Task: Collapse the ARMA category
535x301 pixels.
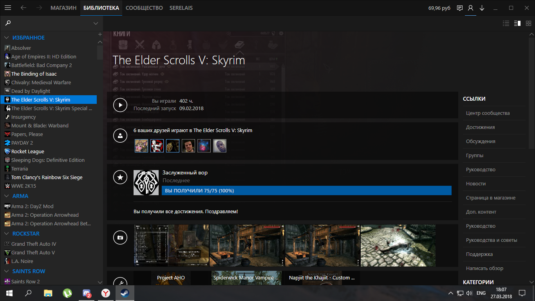Action: tap(7, 196)
